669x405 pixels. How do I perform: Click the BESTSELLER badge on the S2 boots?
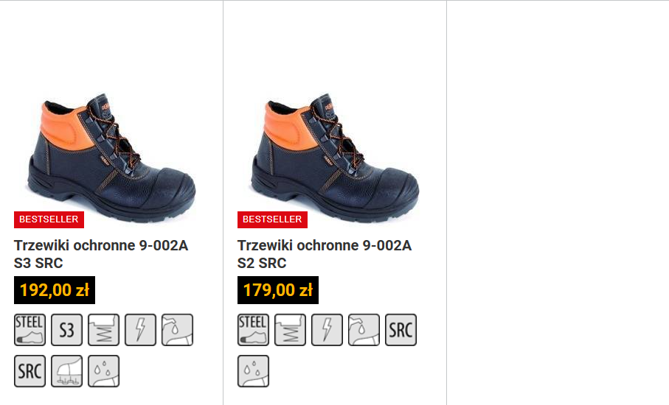272,219
